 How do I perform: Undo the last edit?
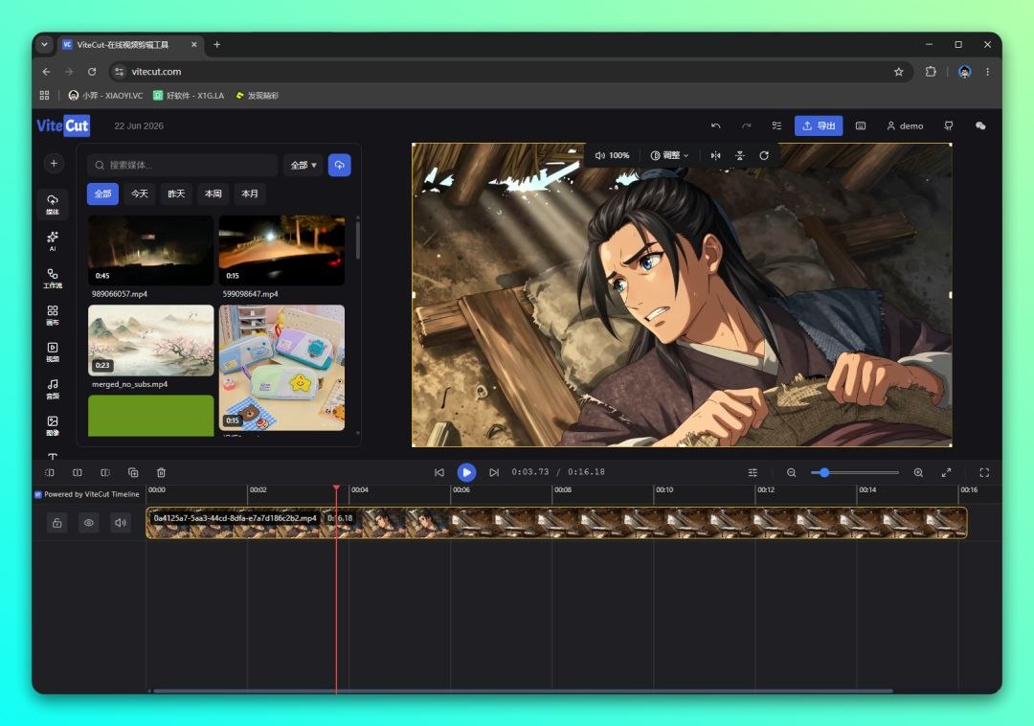tap(715, 125)
